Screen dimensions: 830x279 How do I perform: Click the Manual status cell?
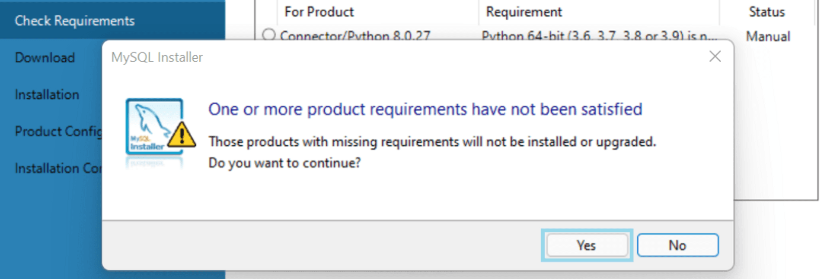tap(768, 36)
